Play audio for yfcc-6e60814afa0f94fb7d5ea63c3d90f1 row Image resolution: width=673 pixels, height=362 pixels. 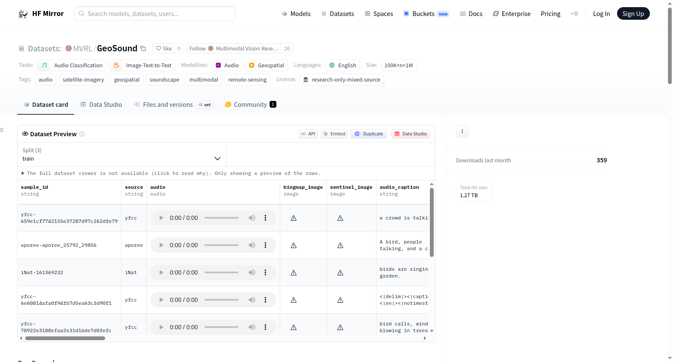(161, 300)
